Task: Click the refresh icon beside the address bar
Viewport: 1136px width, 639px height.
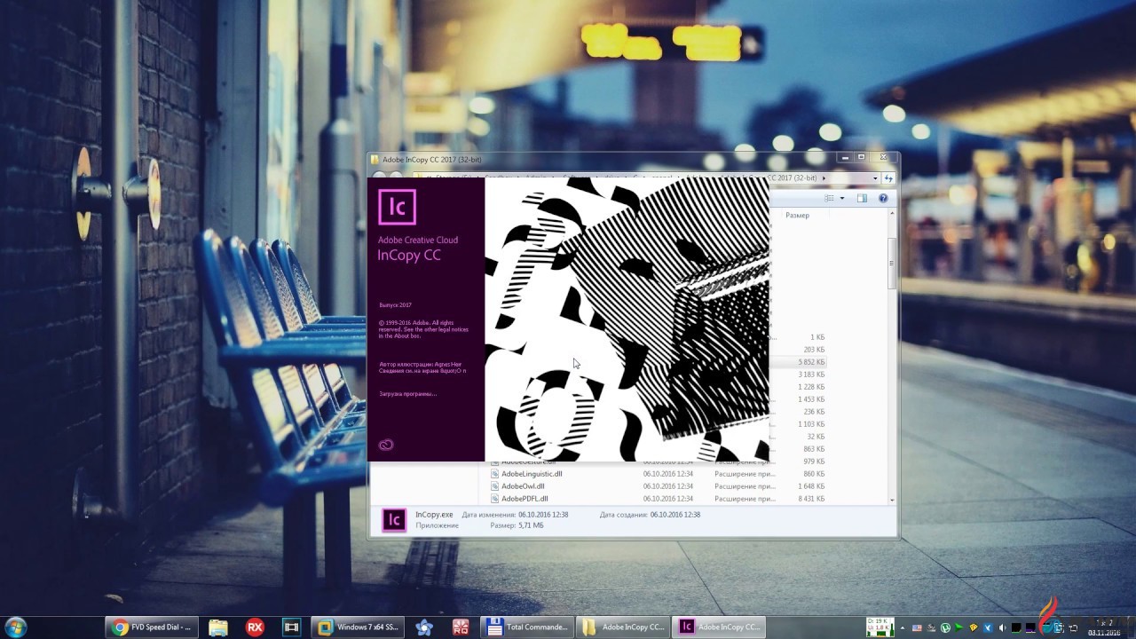Action: click(888, 178)
